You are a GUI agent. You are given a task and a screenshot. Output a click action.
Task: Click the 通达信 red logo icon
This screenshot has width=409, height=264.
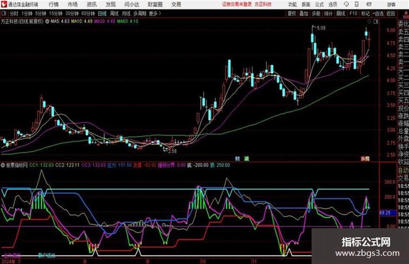[x=4, y=4]
